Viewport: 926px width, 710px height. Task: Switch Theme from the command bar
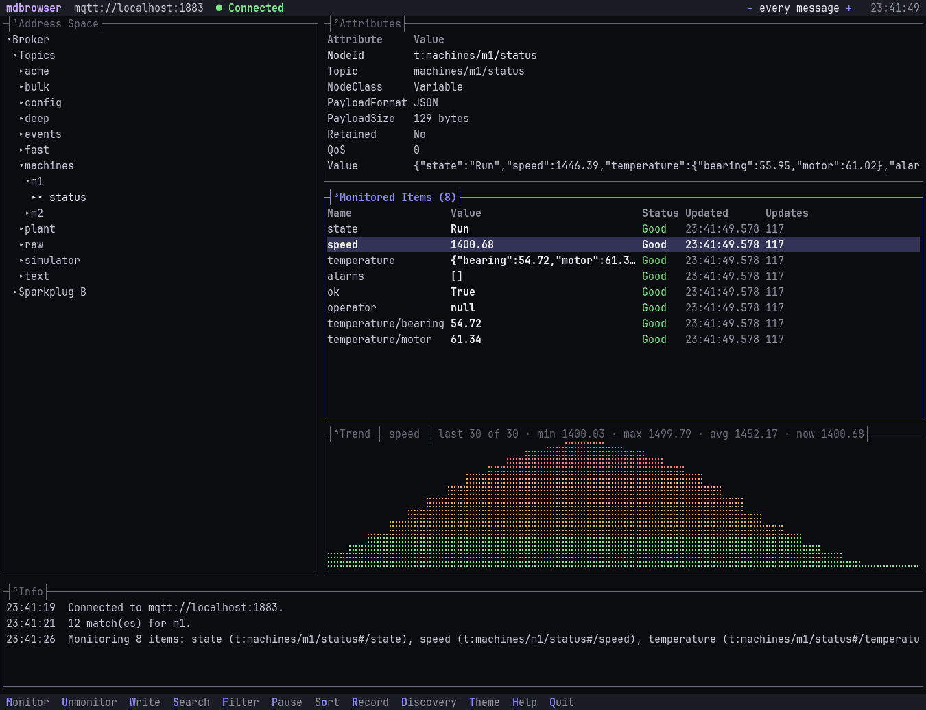484,702
